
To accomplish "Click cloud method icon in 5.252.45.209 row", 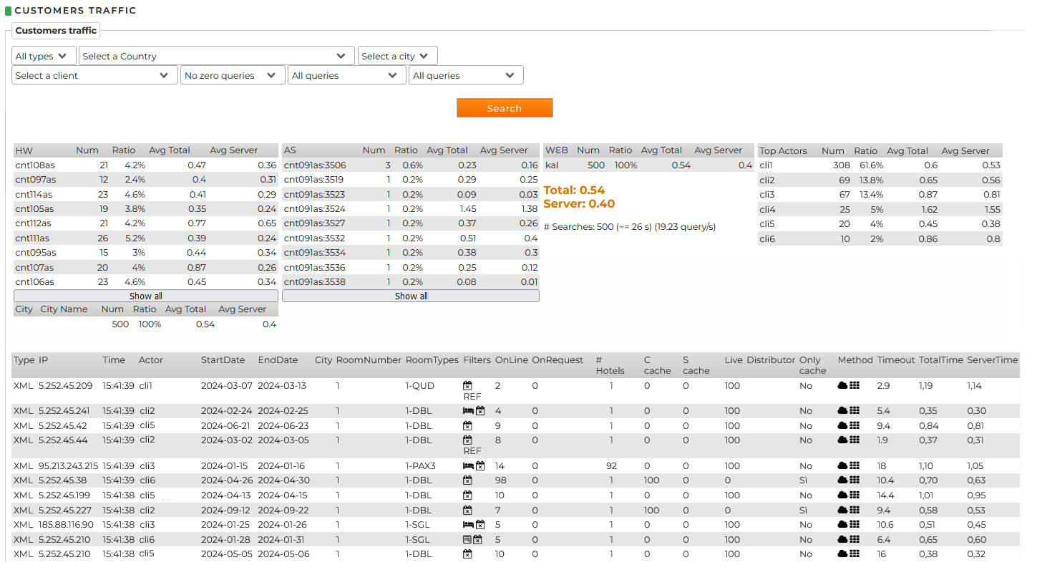I will click(x=842, y=385).
